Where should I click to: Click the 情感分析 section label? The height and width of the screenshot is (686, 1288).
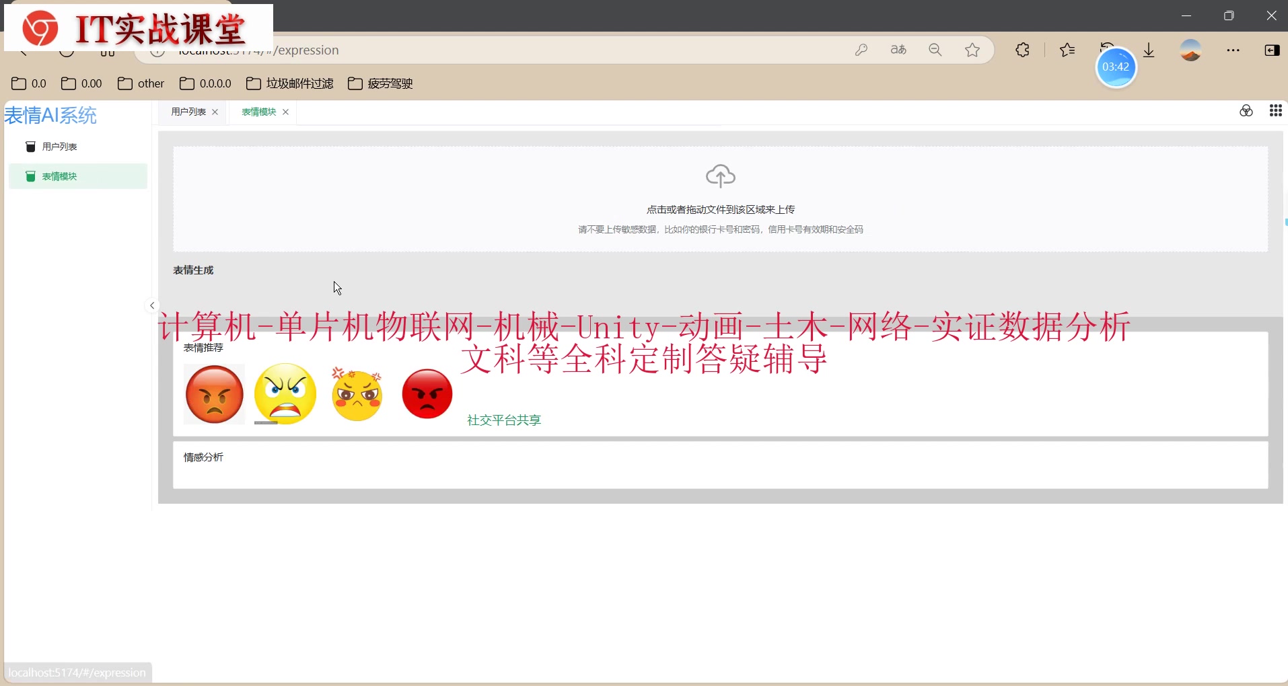click(203, 457)
